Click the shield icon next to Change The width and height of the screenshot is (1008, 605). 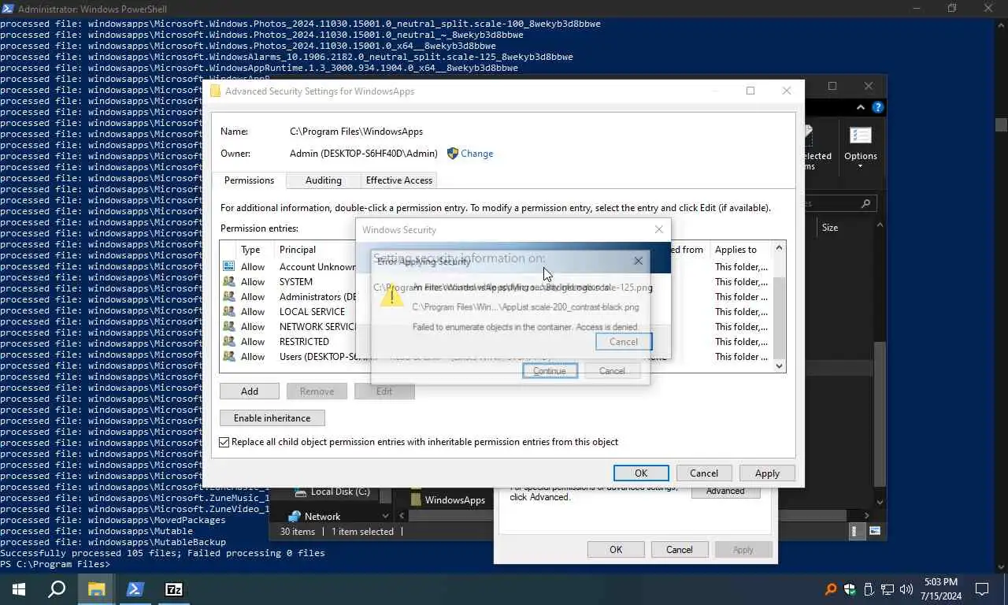tap(452, 154)
